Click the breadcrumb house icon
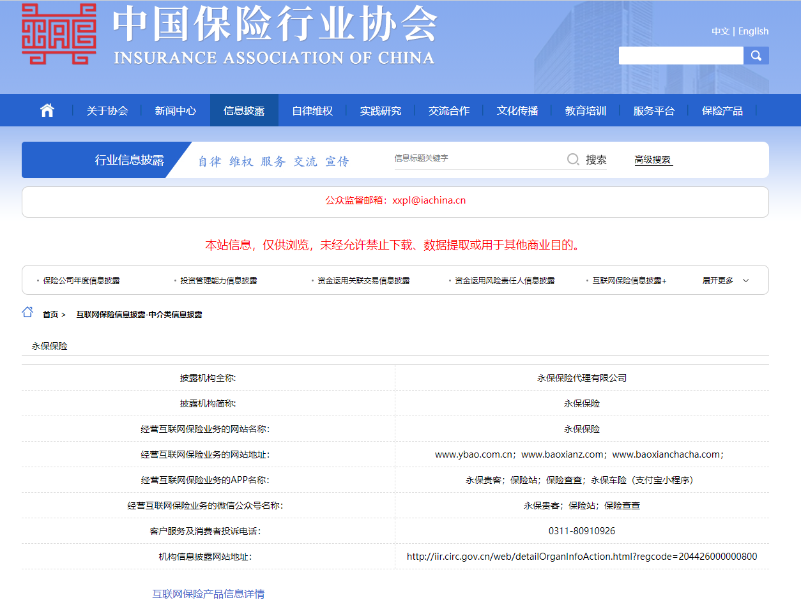801x607 pixels. [x=27, y=312]
